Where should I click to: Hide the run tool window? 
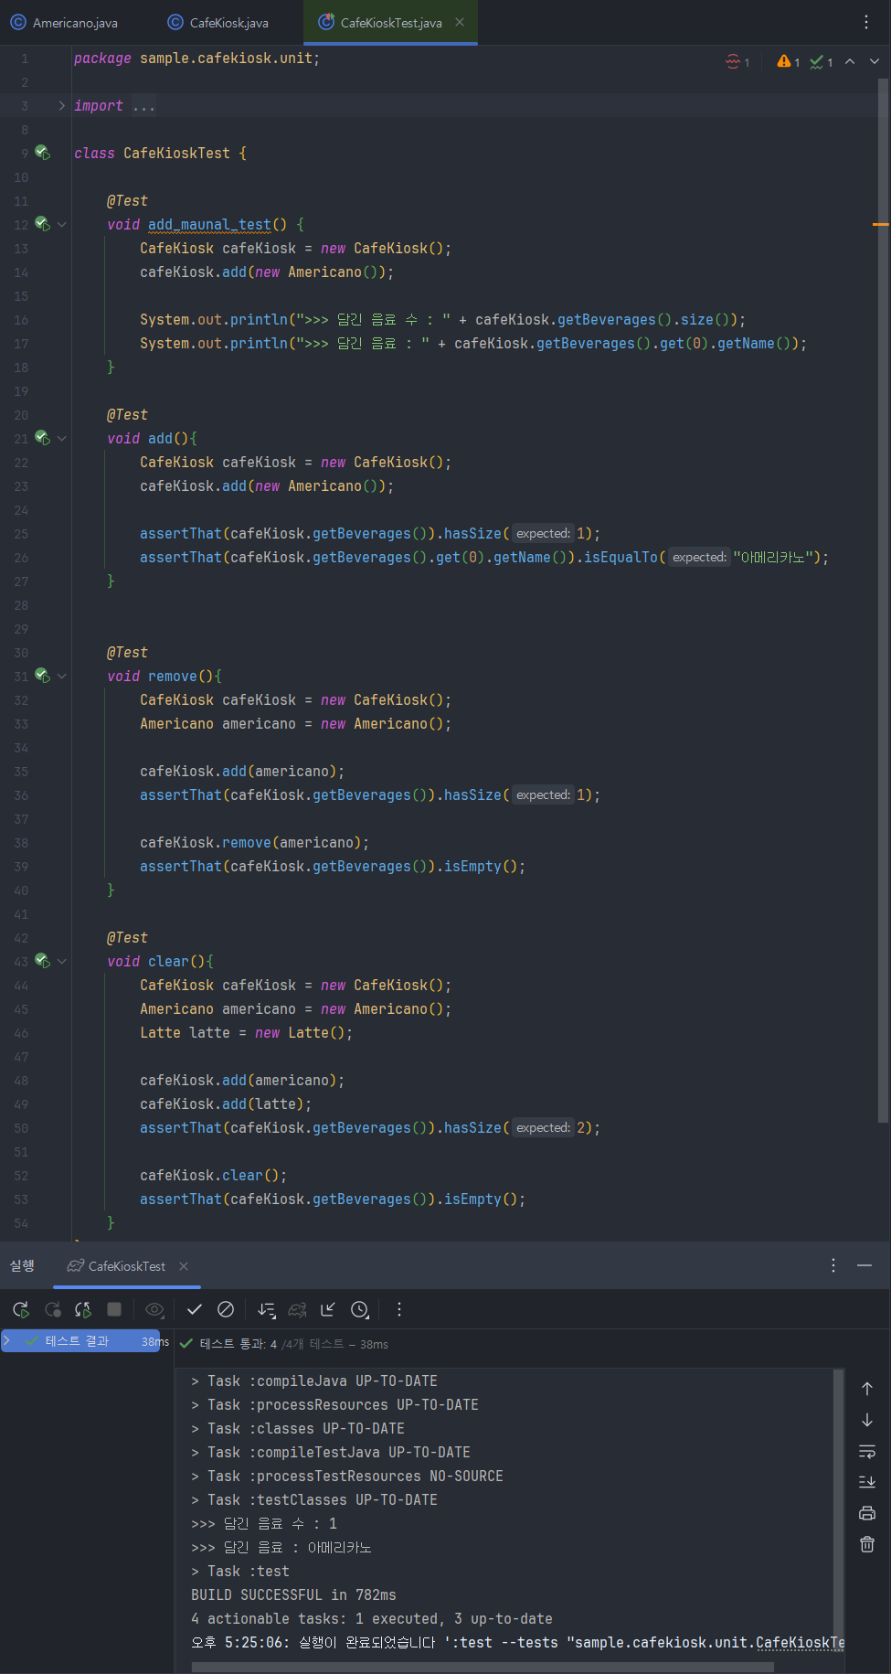(x=865, y=1265)
